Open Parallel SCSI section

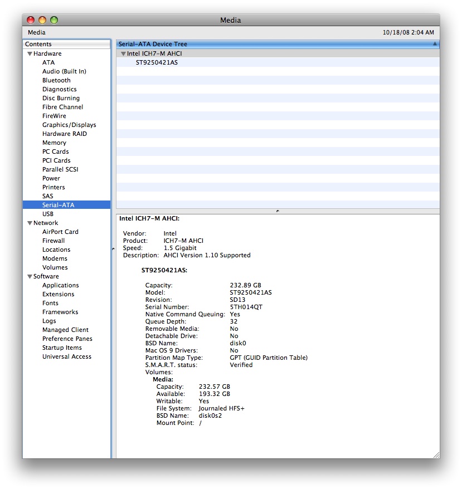[60, 169]
